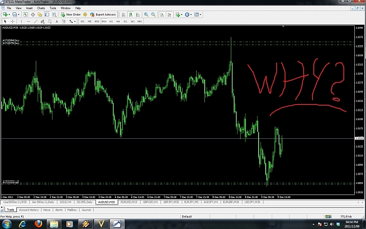Open the Tools menu
Screen dimensions: 366x229
click(53, 8)
